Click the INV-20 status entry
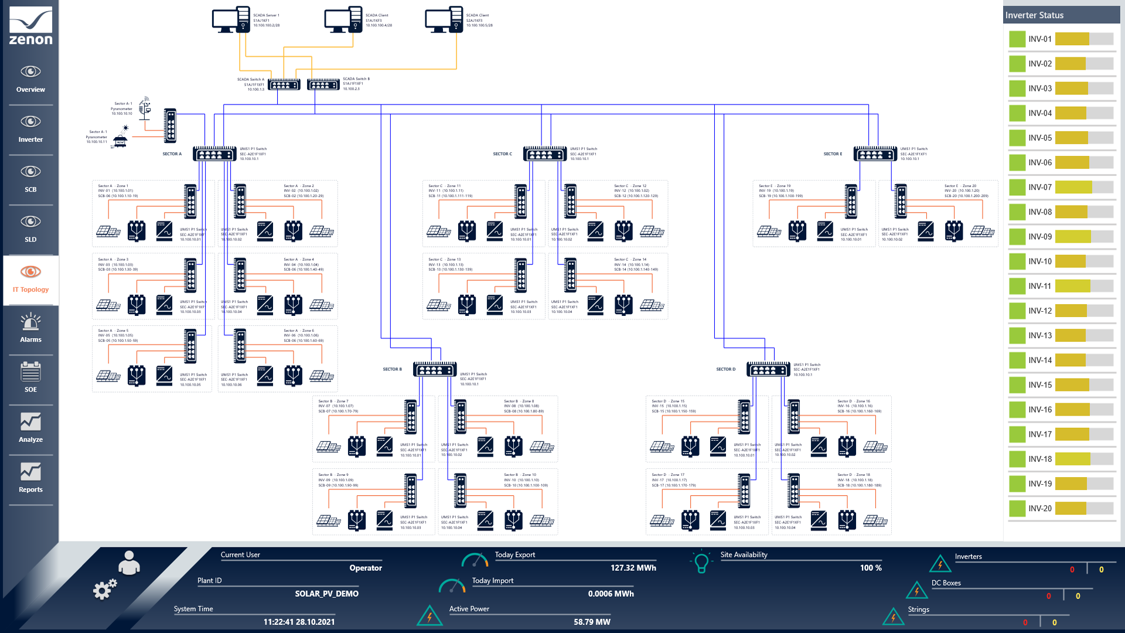The image size is (1125, 633). (x=1040, y=509)
